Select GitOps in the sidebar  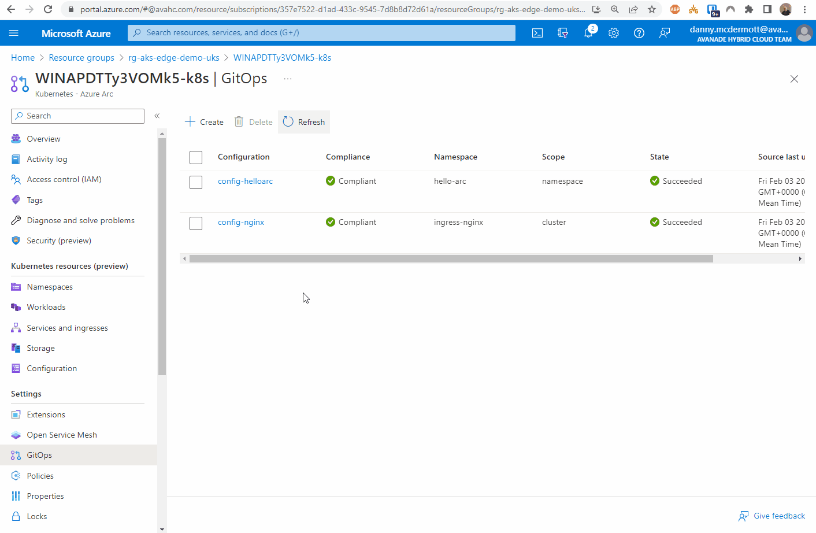78,455
